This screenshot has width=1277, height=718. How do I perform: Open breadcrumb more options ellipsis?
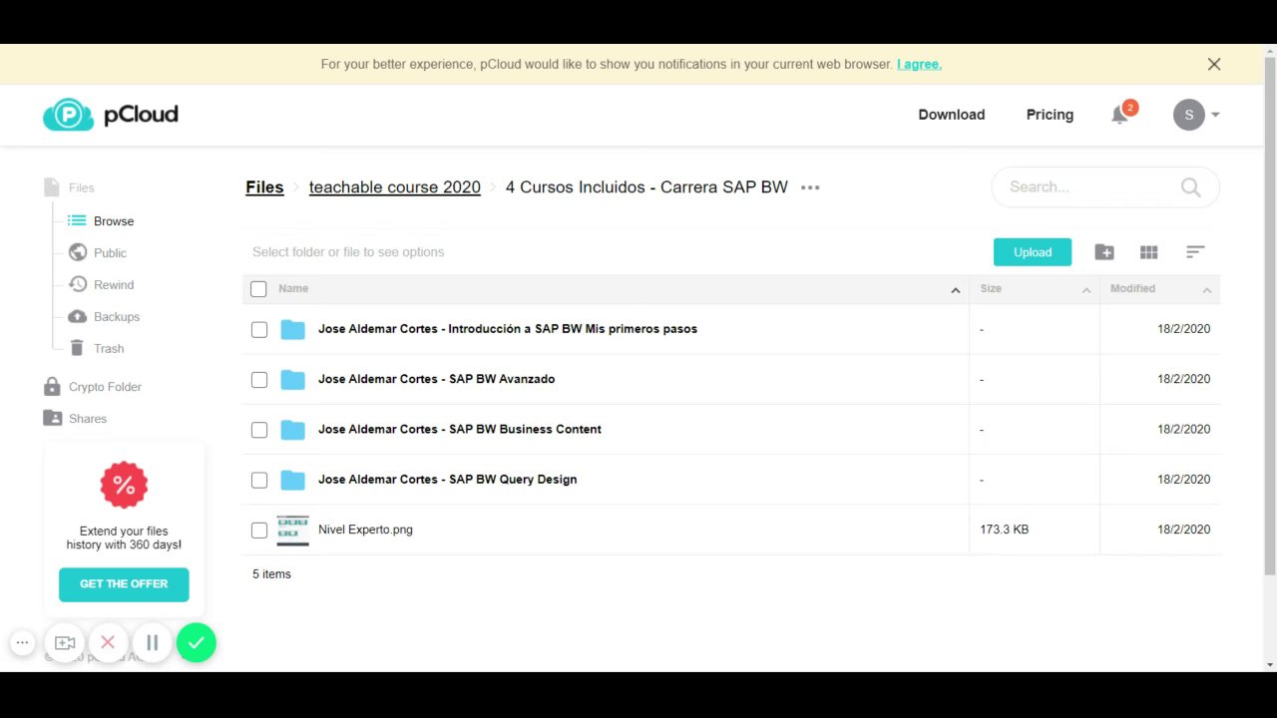[x=810, y=187]
